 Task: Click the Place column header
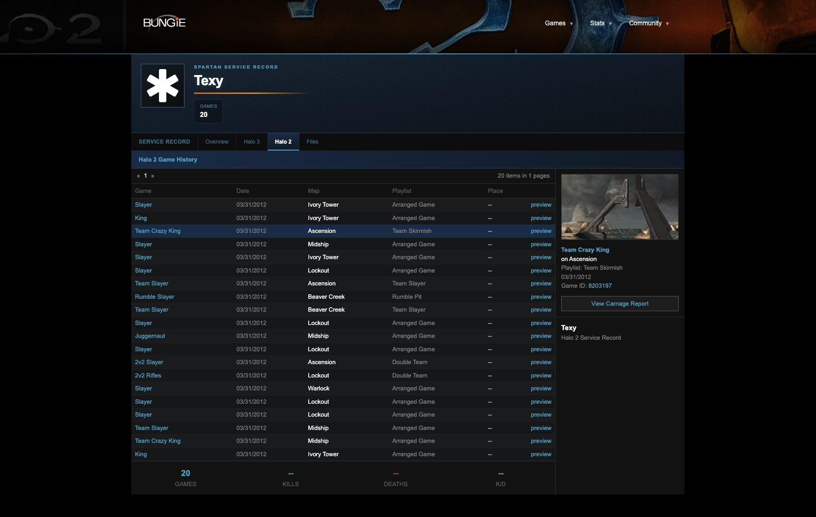pyautogui.click(x=495, y=191)
